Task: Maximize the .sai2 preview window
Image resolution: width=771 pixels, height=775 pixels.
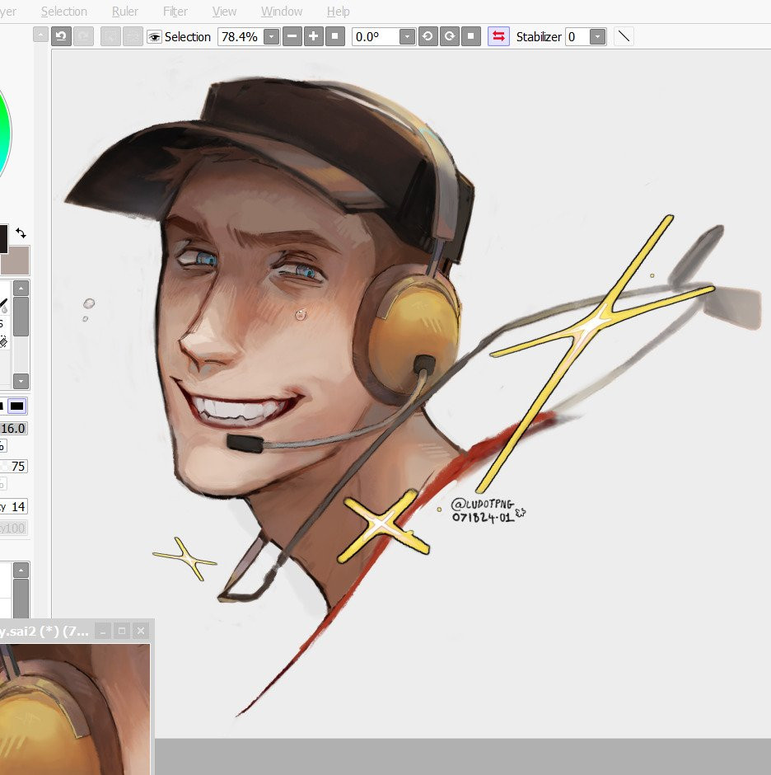Action: point(122,632)
